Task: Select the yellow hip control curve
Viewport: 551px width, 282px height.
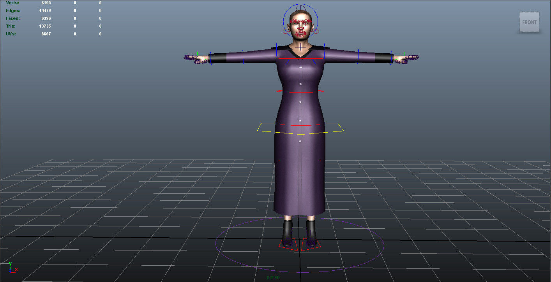Action: coord(300,129)
